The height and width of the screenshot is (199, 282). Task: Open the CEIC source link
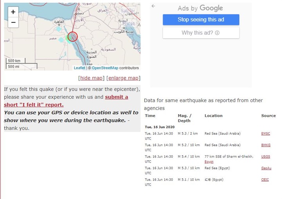265,180
